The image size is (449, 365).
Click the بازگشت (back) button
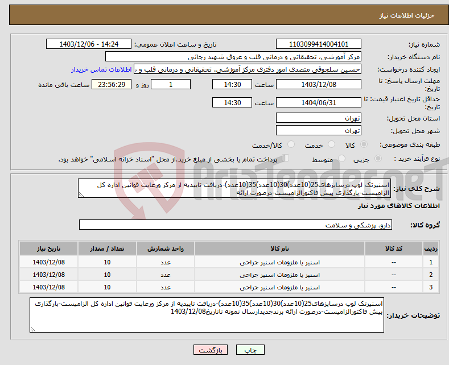pos(211,350)
